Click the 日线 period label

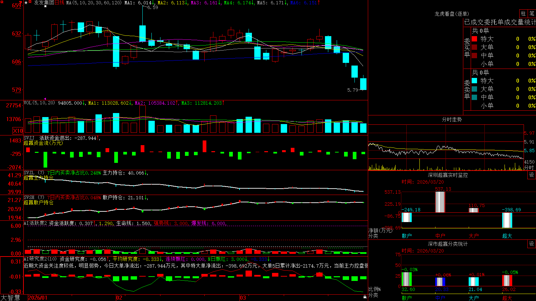[59, 3]
